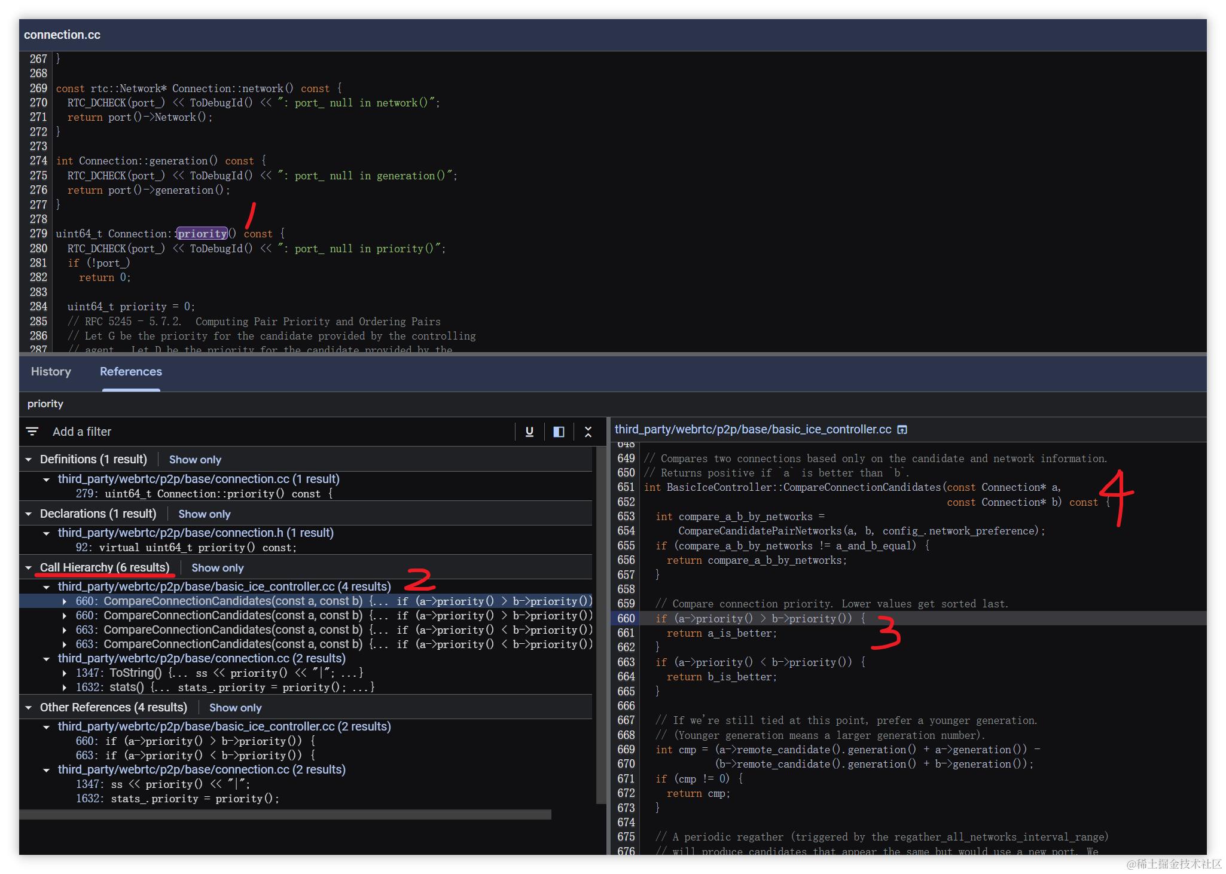
Task: Collapse the Call Hierarchy section
Action: point(29,568)
